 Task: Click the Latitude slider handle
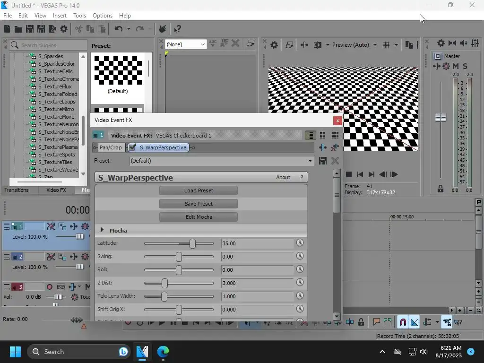pyautogui.click(x=193, y=243)
